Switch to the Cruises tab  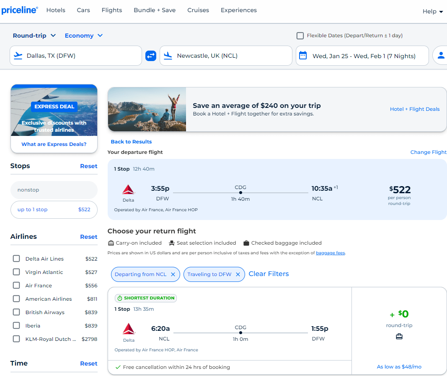pos(198,10)
